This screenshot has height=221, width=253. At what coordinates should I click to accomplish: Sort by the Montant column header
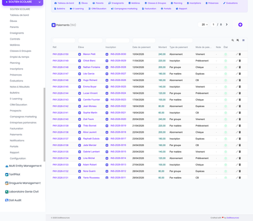(x=162, y=47)
